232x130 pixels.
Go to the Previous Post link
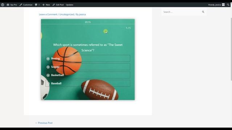pyautogui.click(x=44, y=123)
